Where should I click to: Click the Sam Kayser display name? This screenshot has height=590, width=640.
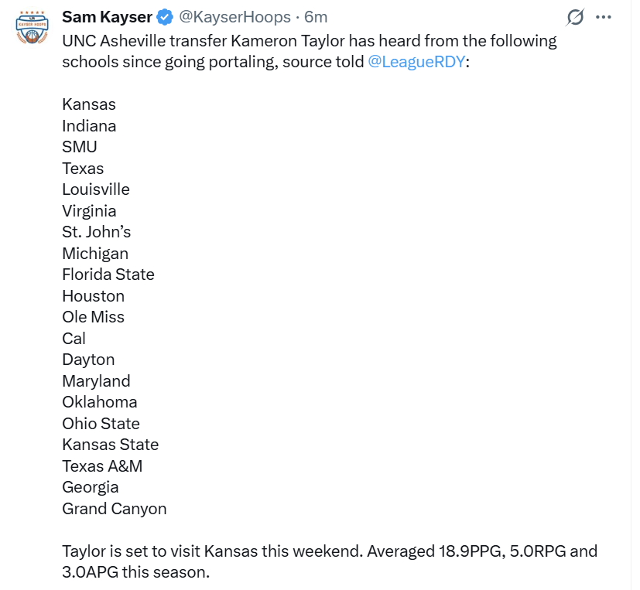[107, 17]
